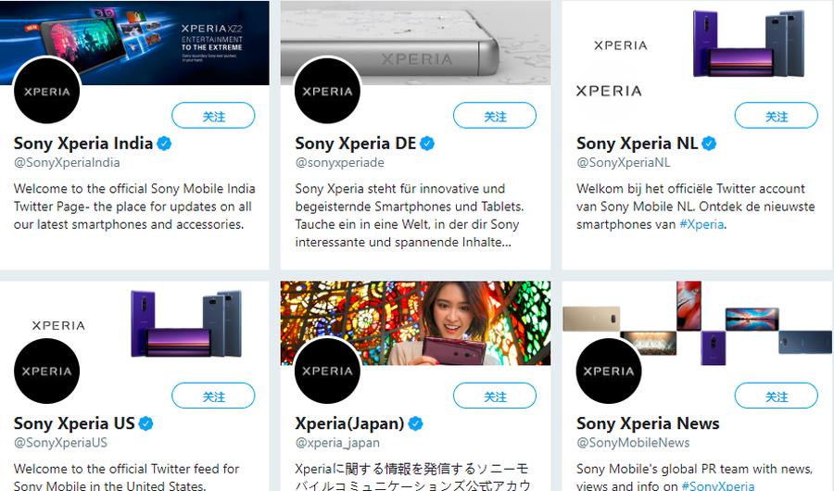834x491 pixels.
Task: Open the #SonyXperia hashtag link
Action: [717, 485]
